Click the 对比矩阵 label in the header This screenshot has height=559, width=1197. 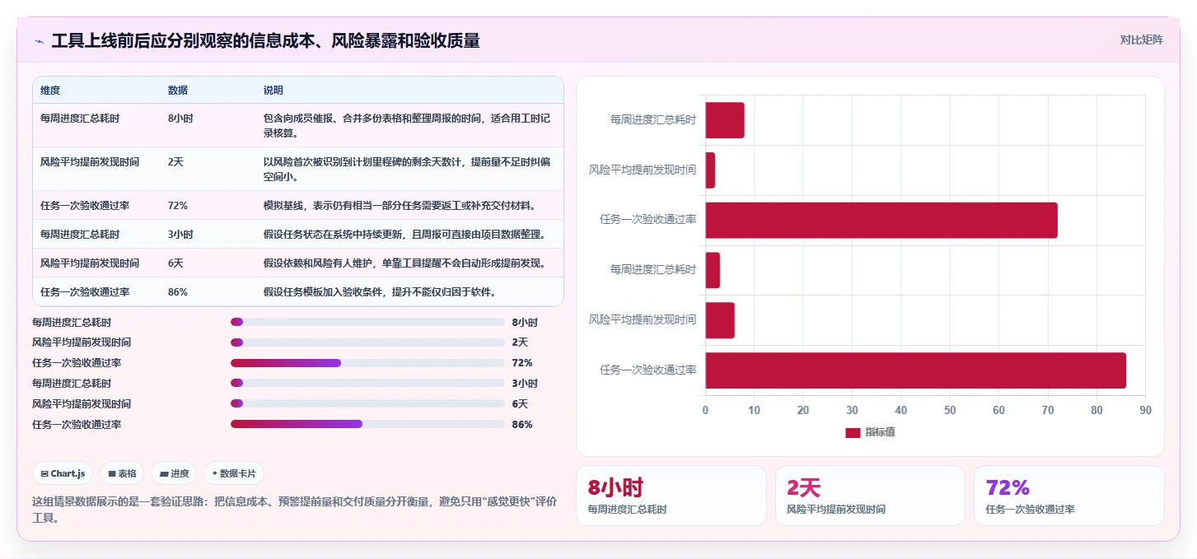tap(1141, 40)
